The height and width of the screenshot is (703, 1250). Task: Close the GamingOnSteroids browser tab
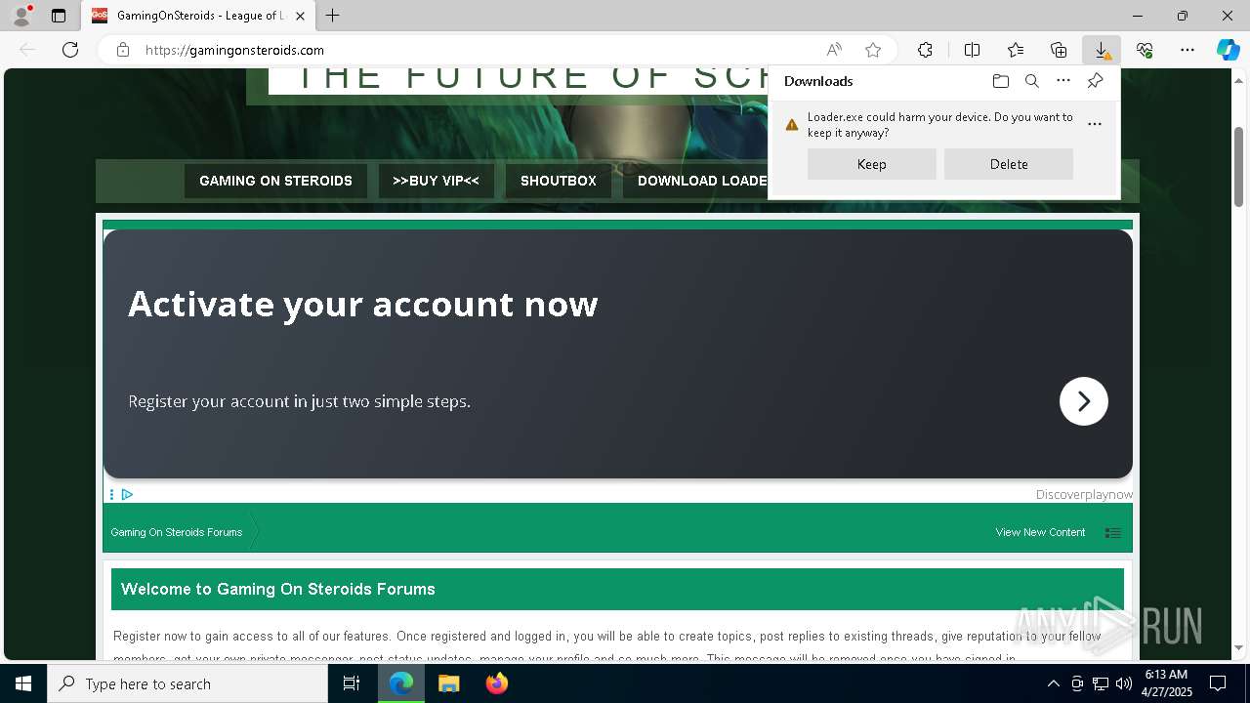coord(300,16)
